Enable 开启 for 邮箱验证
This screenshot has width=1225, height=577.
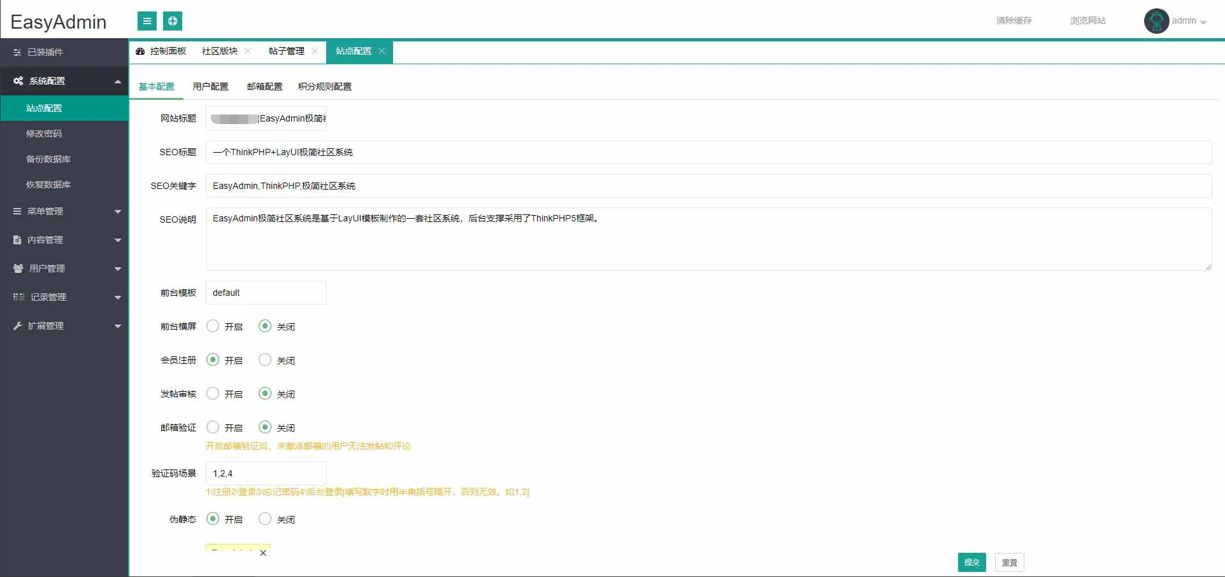pyautogui.click(x=213, y=427)
